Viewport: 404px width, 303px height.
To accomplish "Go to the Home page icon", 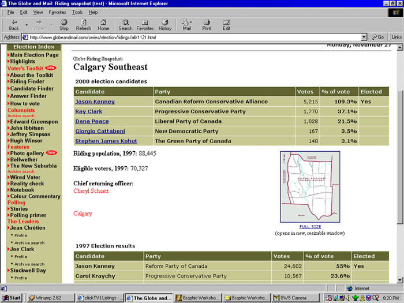I will coord(103,25).
